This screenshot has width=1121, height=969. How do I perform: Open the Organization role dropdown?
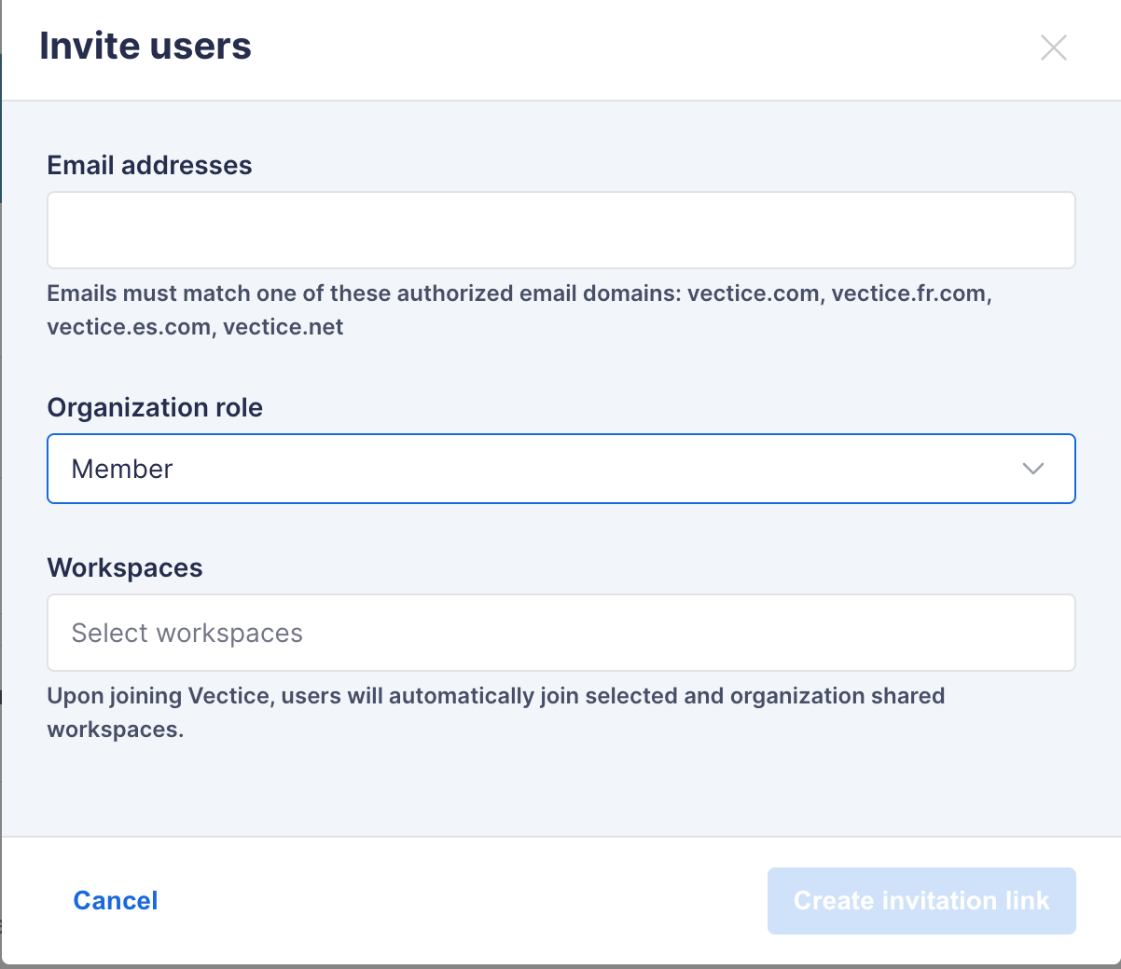click(560, 469)
